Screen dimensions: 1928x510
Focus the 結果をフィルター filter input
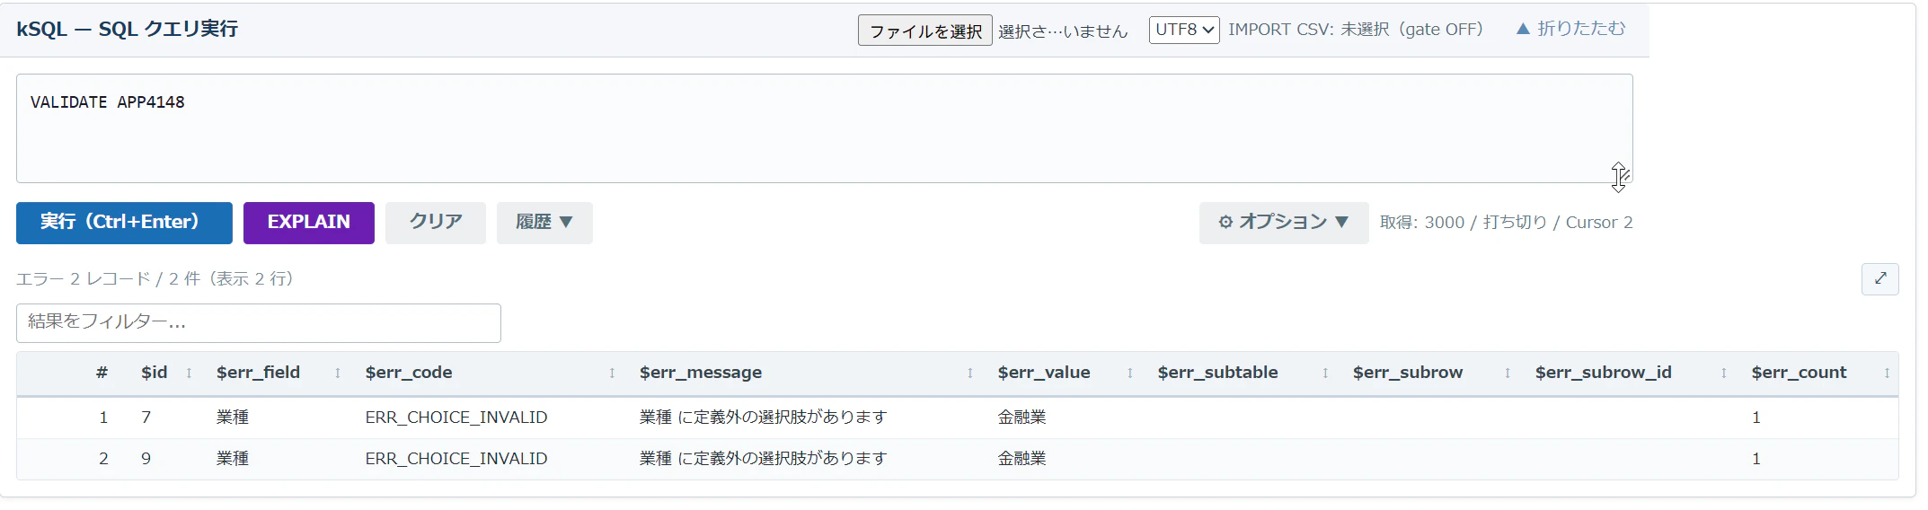[259, 322]
